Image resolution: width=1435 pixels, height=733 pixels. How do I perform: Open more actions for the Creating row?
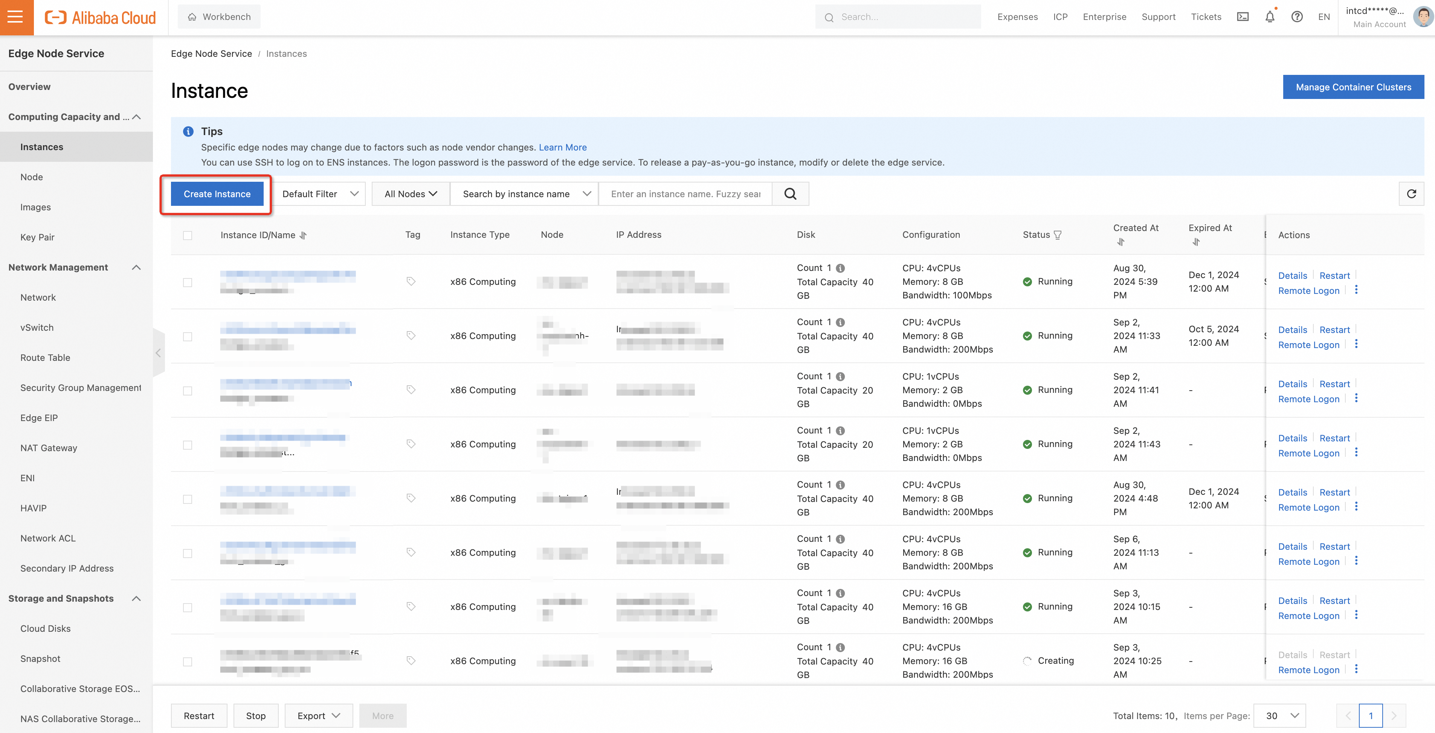tap(1356, 669)
